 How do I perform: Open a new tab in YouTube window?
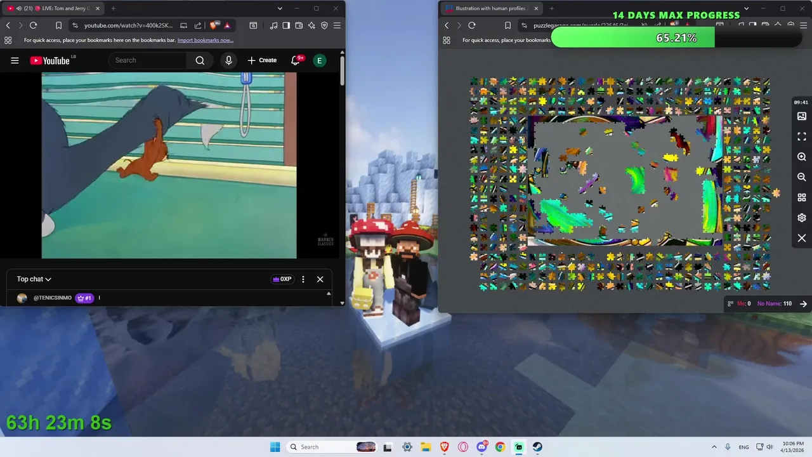click(113, 8)
